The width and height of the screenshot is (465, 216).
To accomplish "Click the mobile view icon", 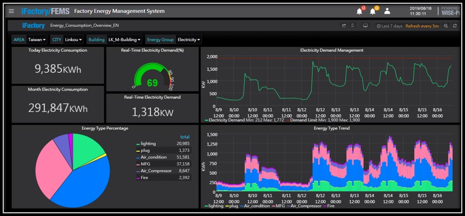I will click(x=353, y=25).
